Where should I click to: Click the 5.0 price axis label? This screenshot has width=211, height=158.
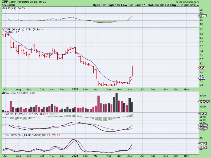point(202,47)
